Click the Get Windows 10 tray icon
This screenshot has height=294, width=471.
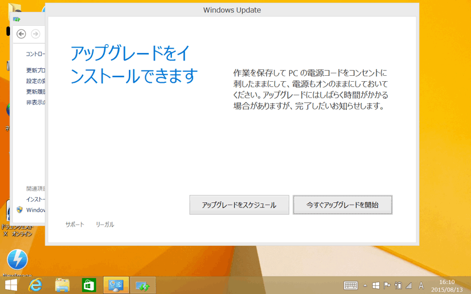pyautogui.click(x=376, y=285)
